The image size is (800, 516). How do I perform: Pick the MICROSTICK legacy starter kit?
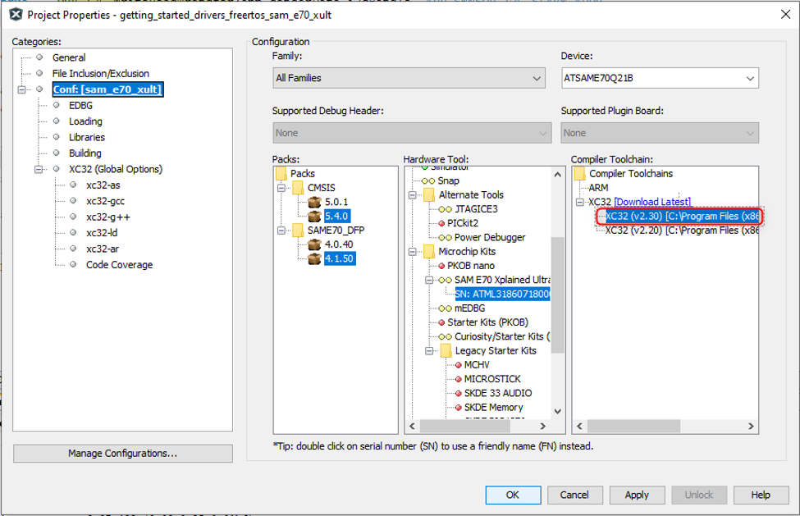[x=493, y=379]
